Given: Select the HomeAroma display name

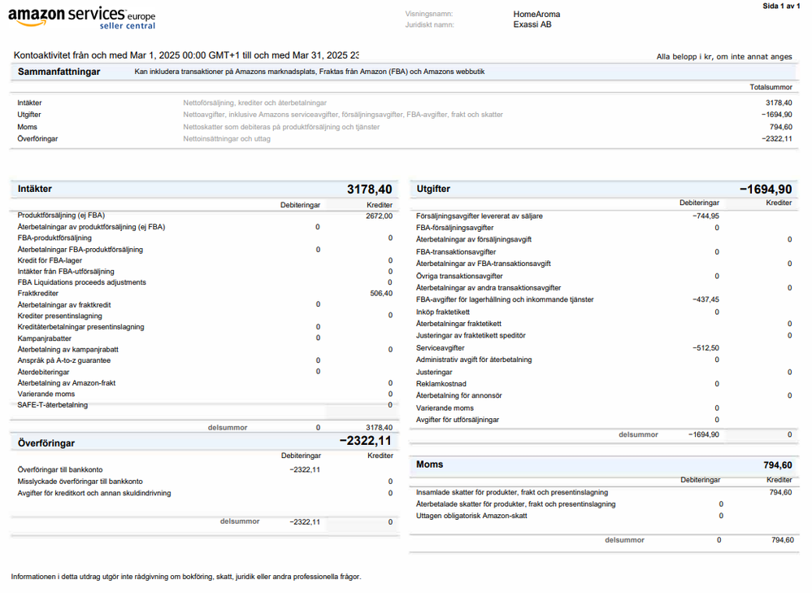Looking at the screenshot, I should coord(536,14).
